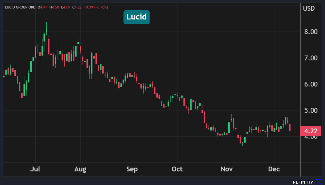325x185 pixels.
Task: Click the teal Lucid label badge
Action: tap(137, 17)
